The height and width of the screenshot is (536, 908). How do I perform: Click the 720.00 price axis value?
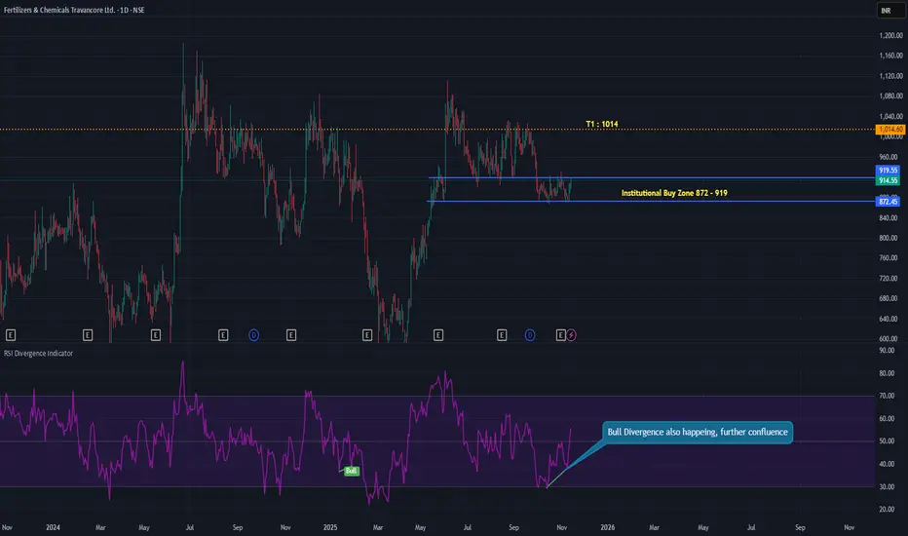tap(890, 278)
